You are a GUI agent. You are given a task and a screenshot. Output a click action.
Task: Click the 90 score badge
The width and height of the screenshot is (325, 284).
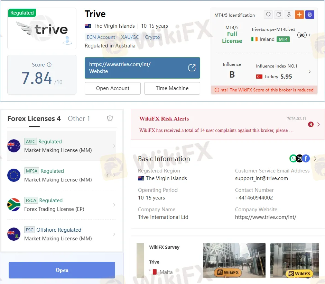302,35
